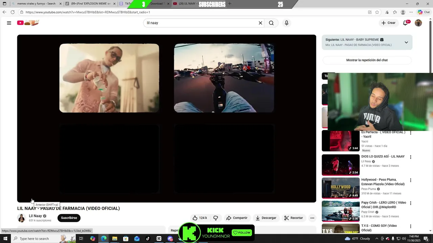
Task: Open Task View from the taskbar
Action: [x=81, y=239]
